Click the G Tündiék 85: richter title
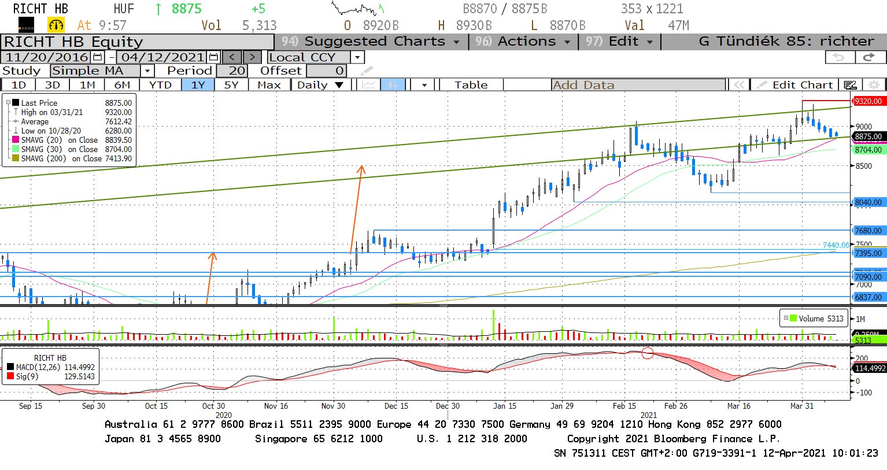887x470 pixels. 786,42
